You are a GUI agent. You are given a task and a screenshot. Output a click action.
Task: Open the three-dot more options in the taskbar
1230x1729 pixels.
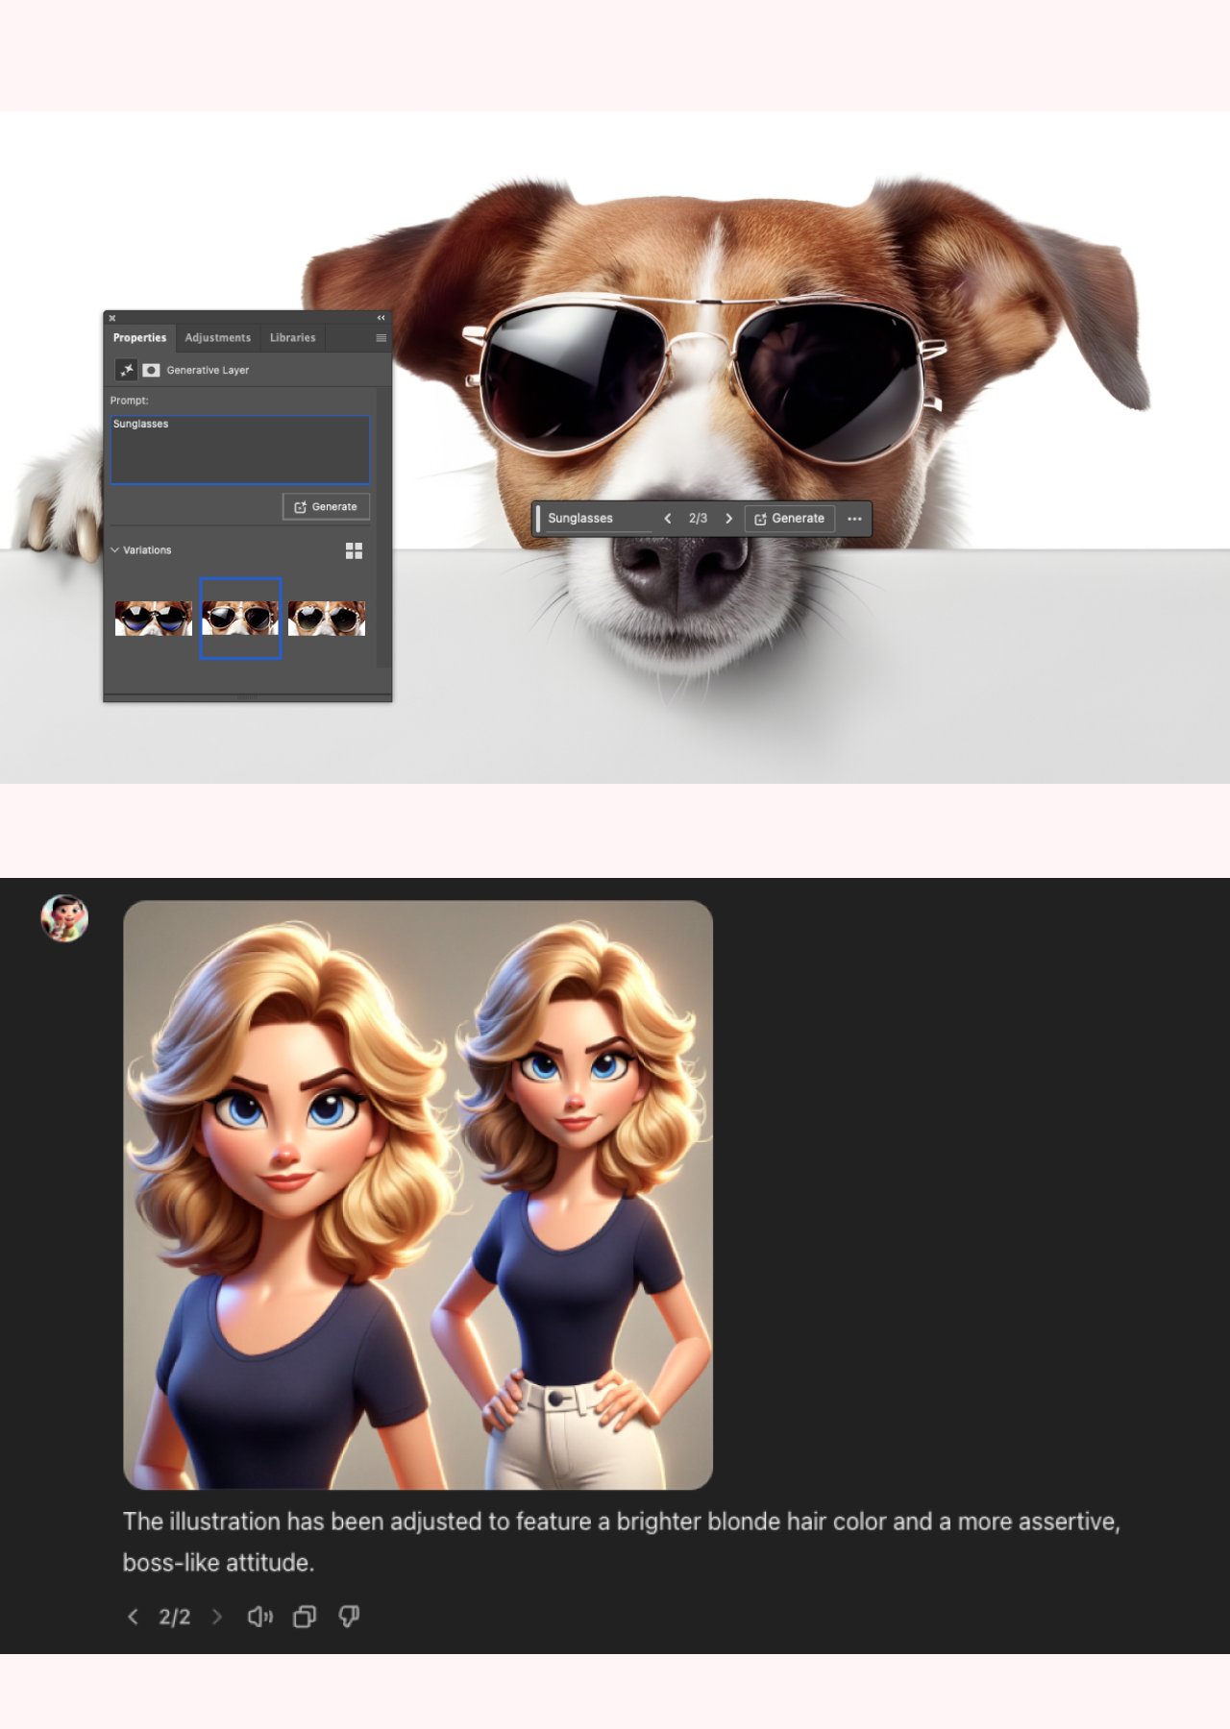click(x=854, y=519)
